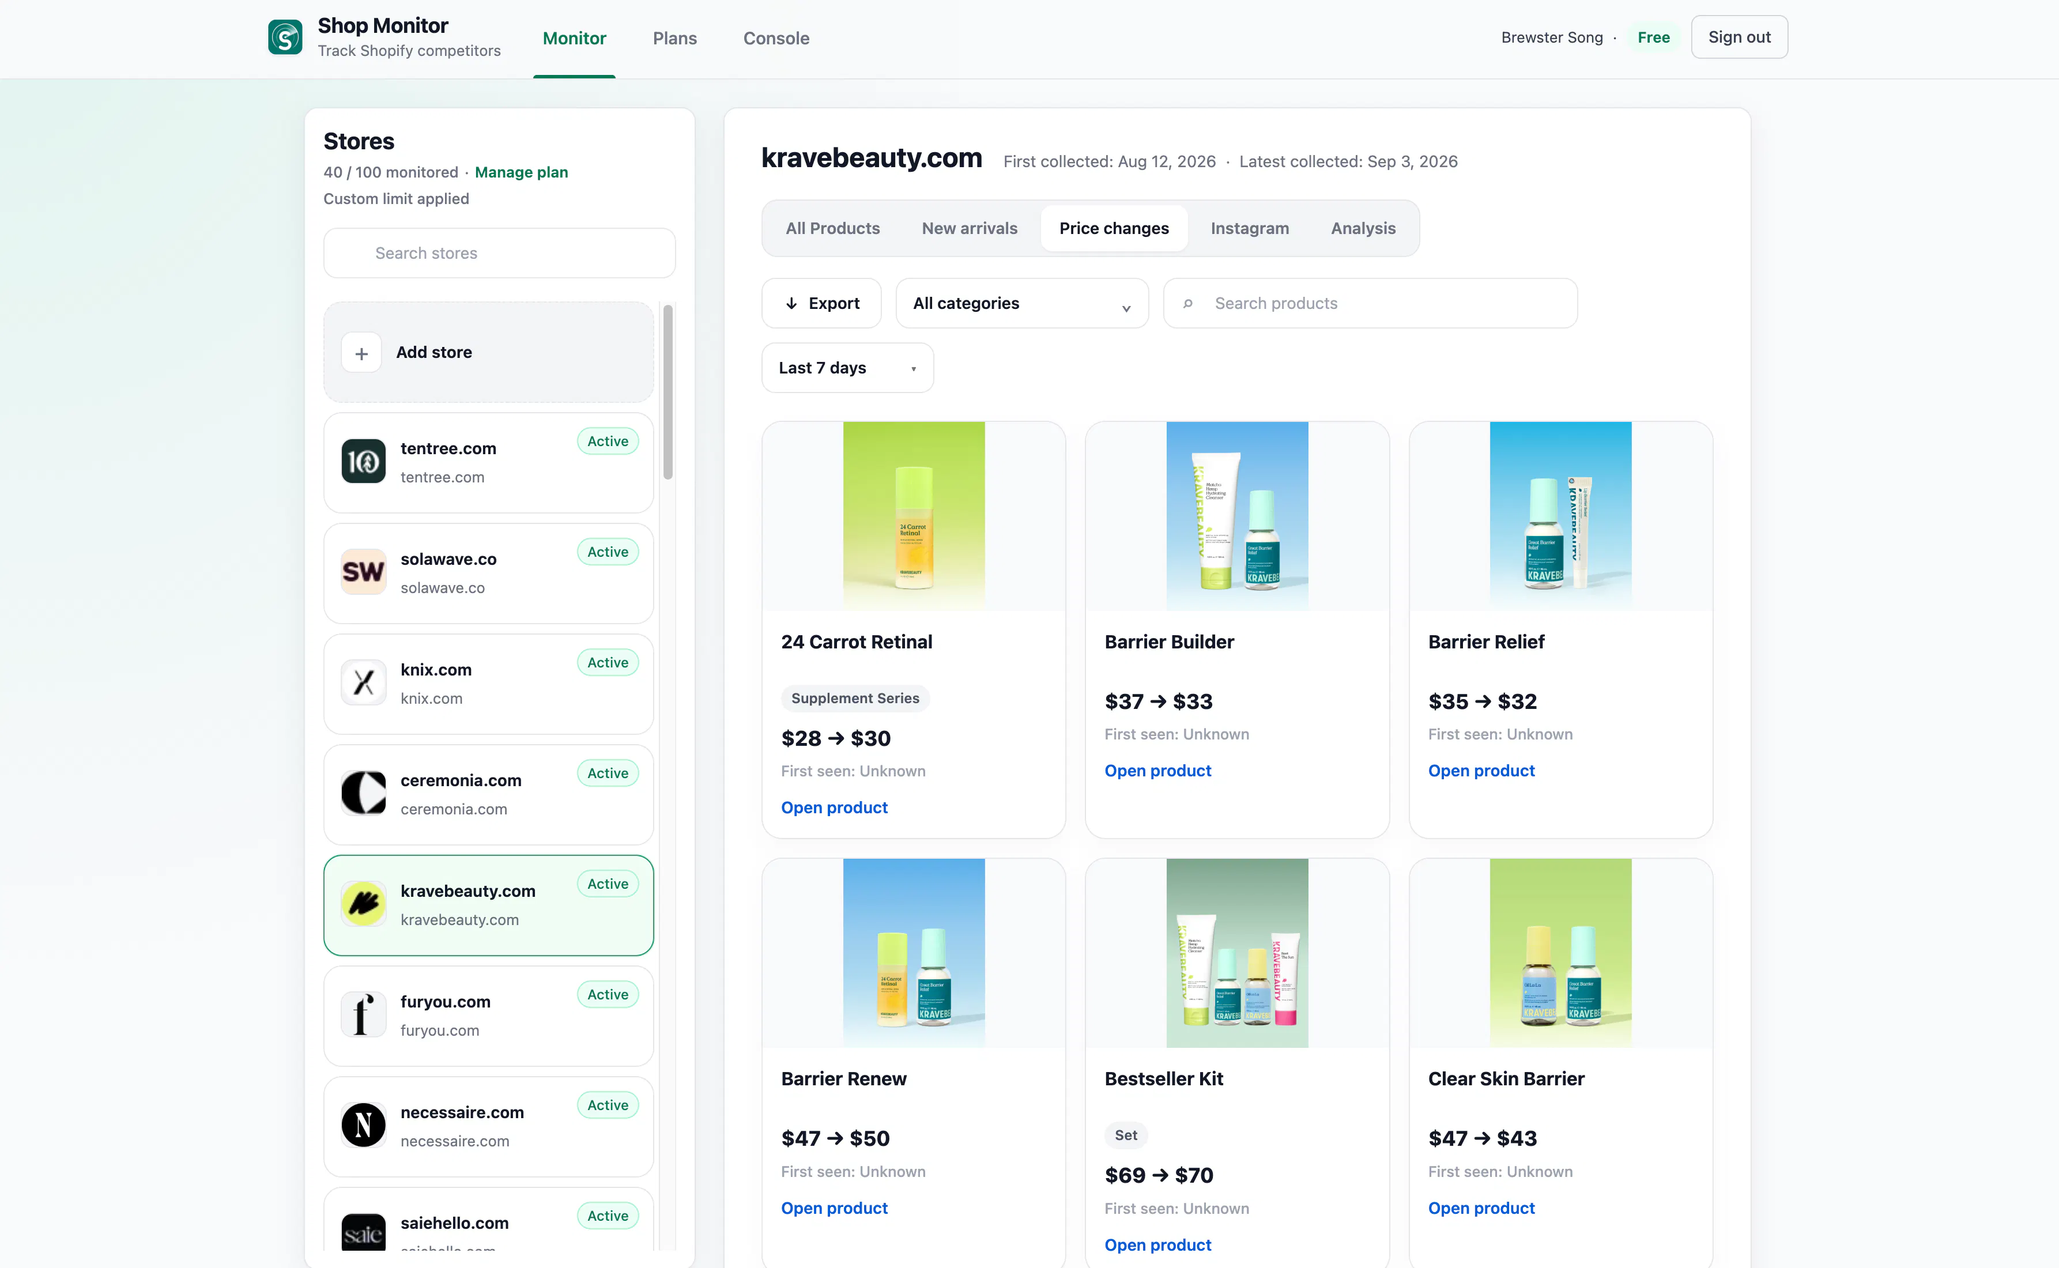Image resolution: width=2059 pixels, height=1268 pixels.
Task: Click the magnifier icon in Search products
Action: coord(1189,304)
